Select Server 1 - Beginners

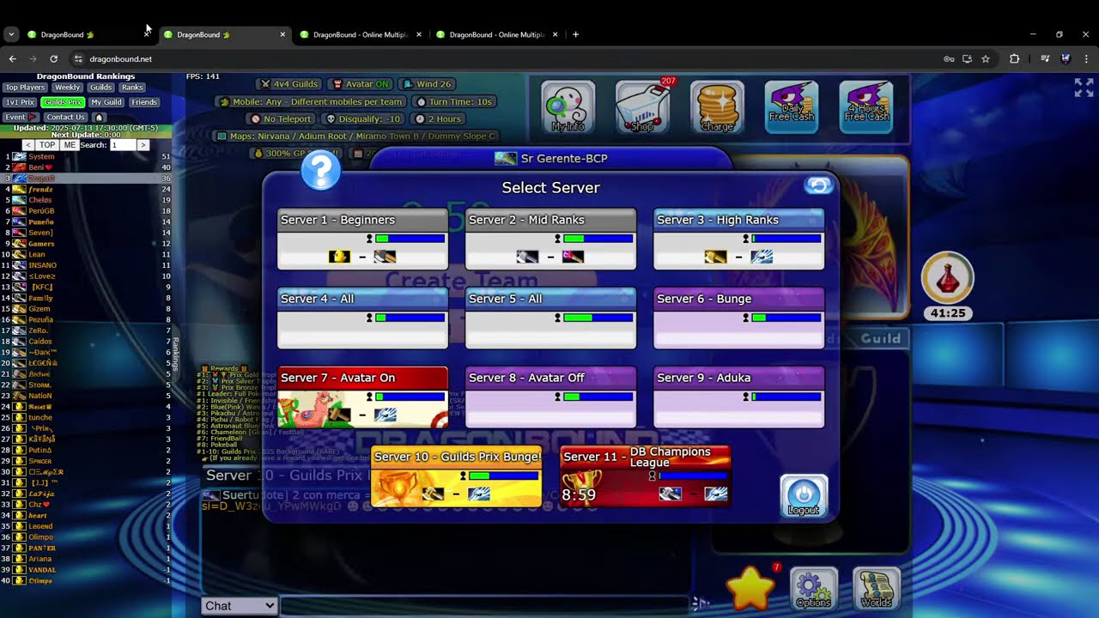point(362,239)
